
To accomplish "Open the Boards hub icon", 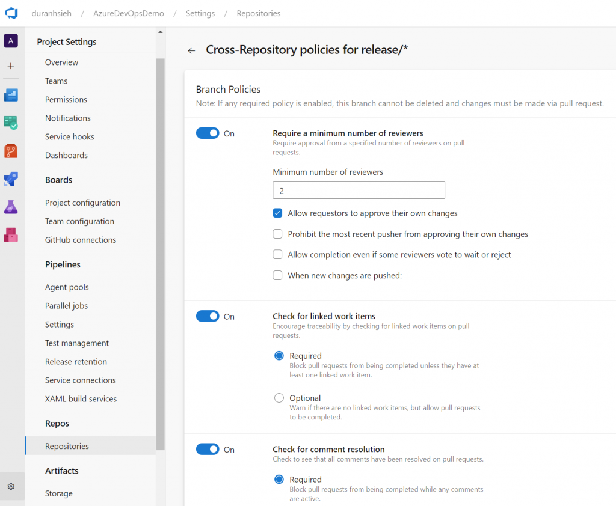I will click(x=11, y=123).
